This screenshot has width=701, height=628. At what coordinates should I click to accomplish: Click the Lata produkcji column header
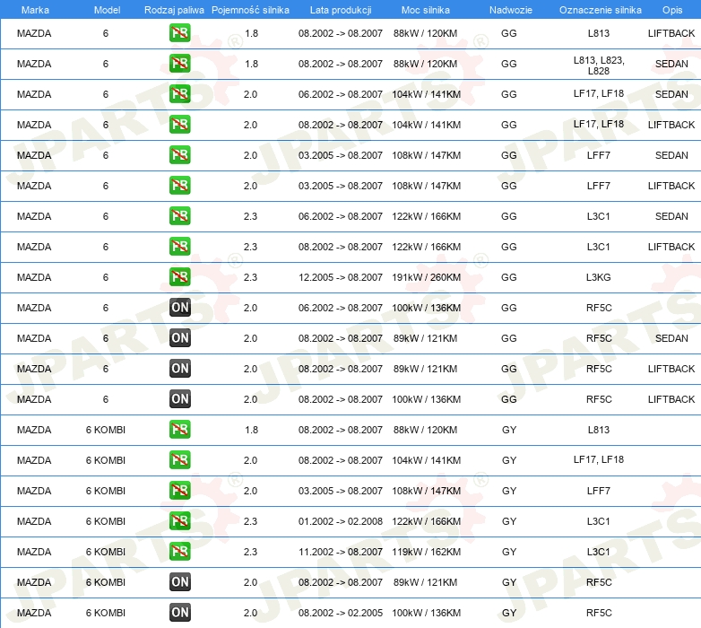pyautogui.click(x=340, y=10)
